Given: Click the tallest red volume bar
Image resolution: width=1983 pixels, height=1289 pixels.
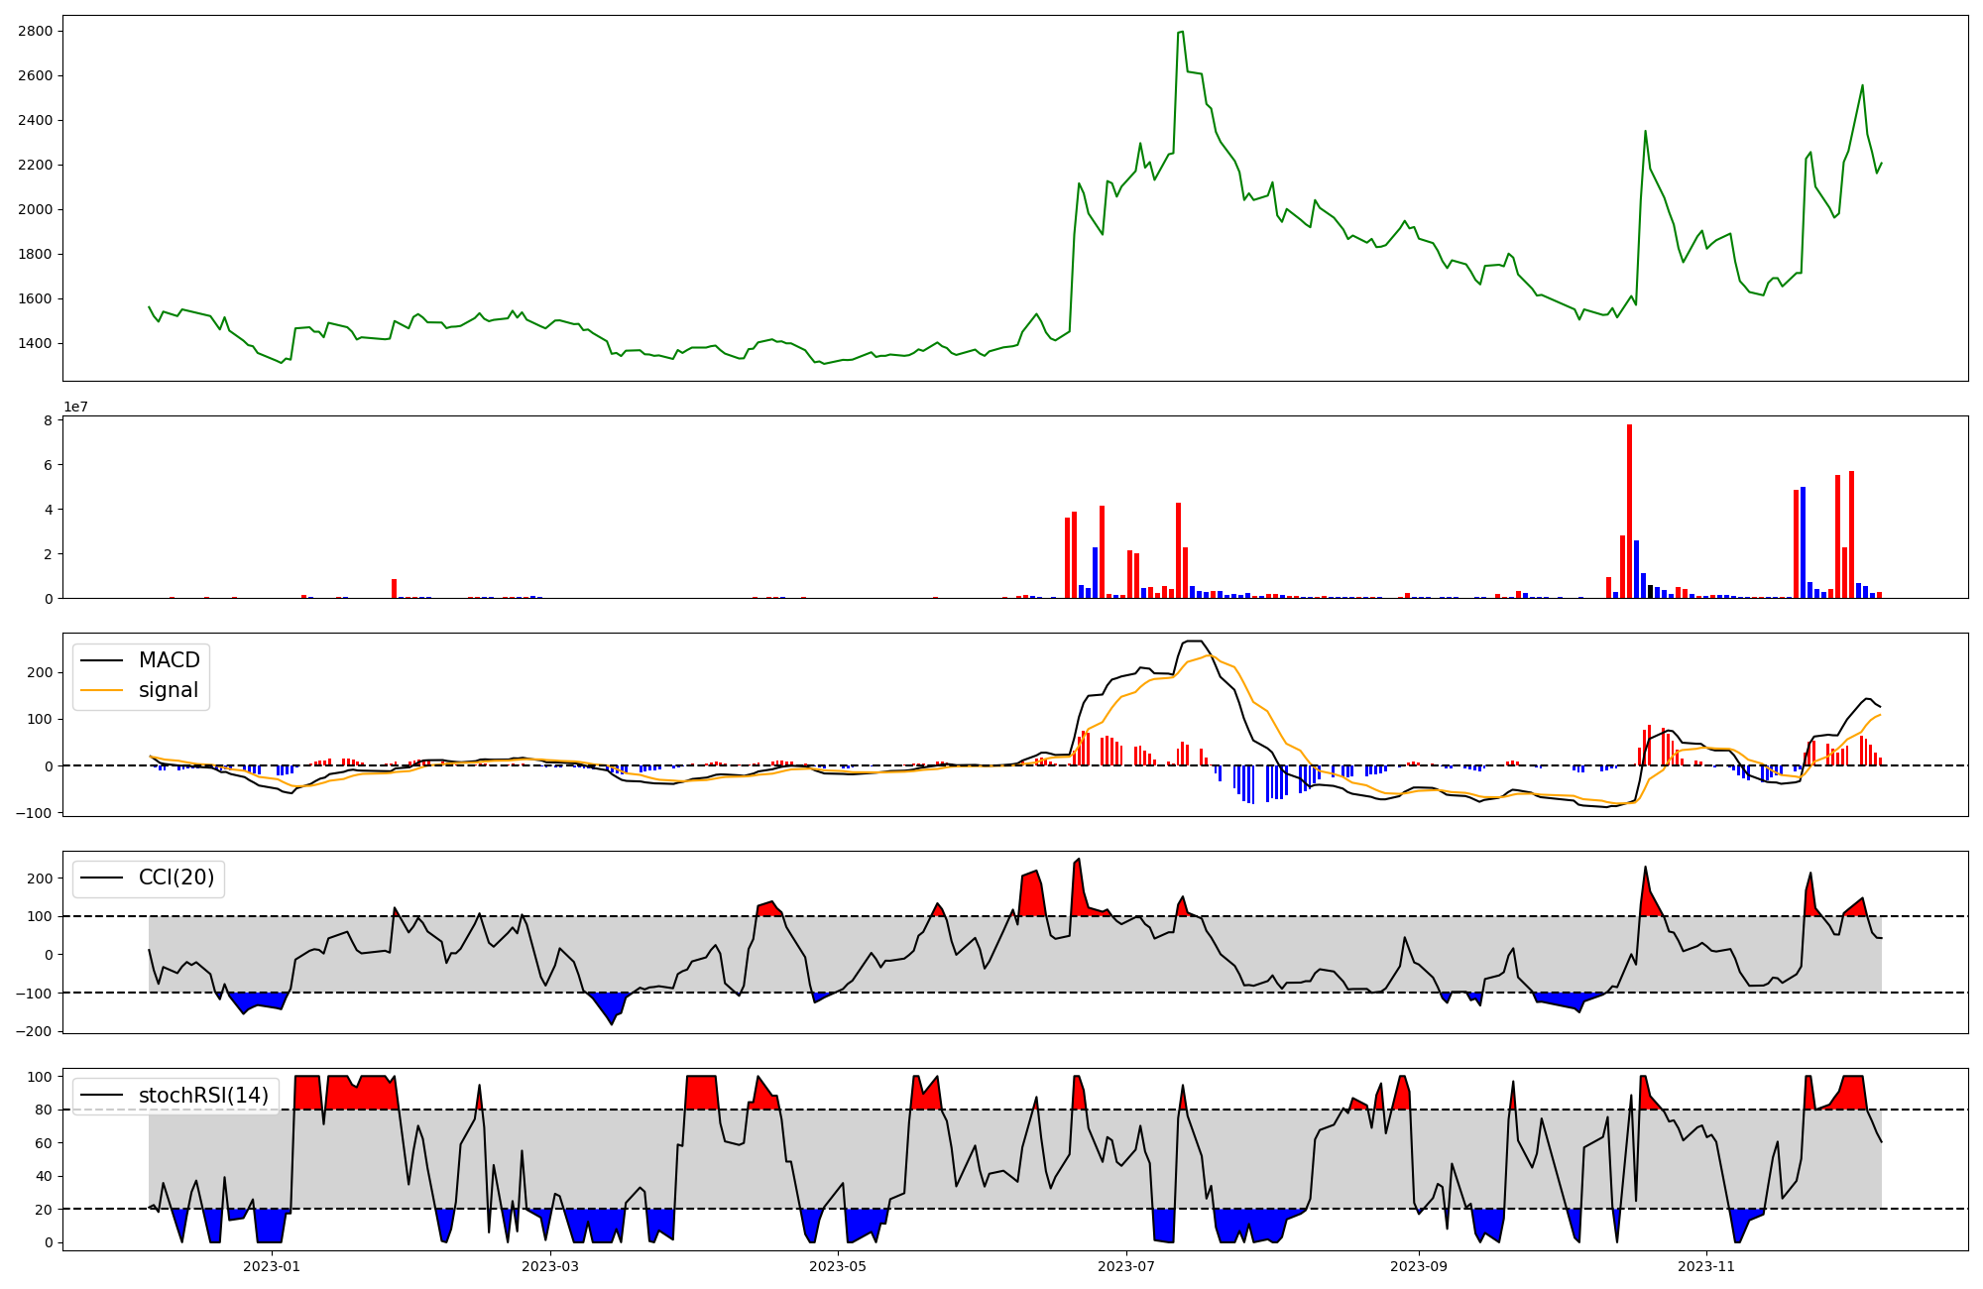Looking at the screenshot, I should click(x=1629, y=511).
